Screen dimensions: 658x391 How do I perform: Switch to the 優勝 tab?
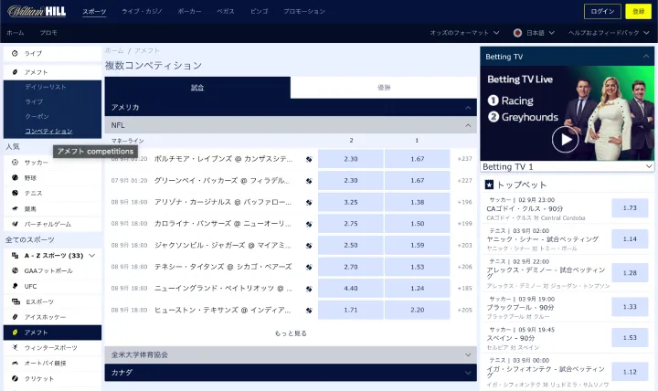pyautogui.click(x=384, y=88)
